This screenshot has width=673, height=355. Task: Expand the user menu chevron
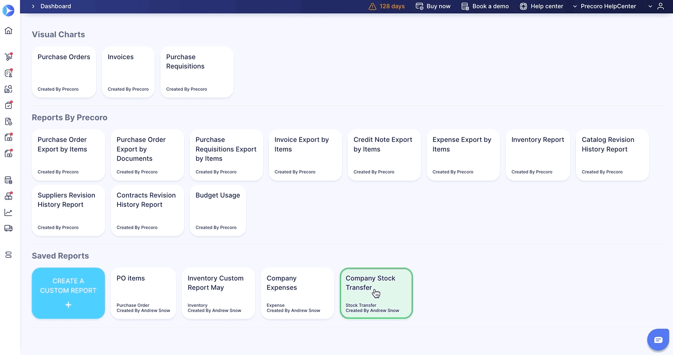[x=650, y=7]
